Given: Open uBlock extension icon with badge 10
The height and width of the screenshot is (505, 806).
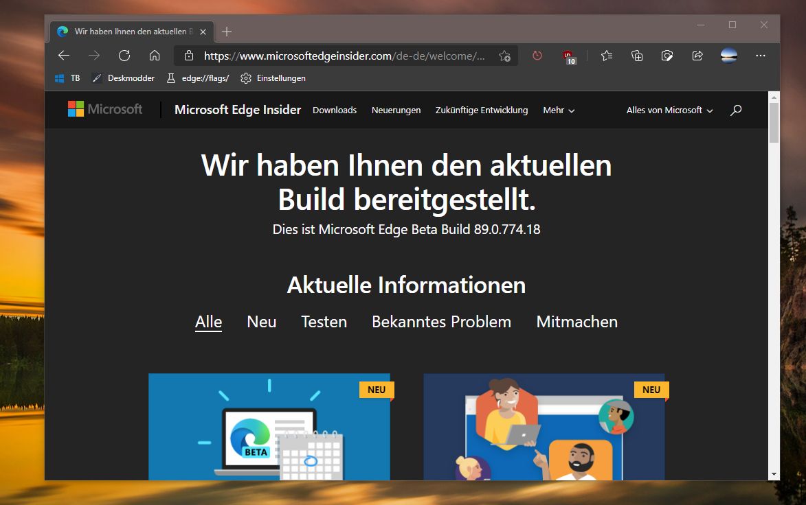Looking at the screenshot, I should (568, 56).
